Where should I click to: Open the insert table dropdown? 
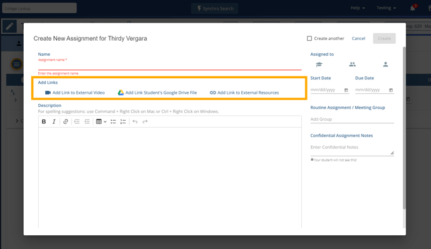(x=101, y=121)
